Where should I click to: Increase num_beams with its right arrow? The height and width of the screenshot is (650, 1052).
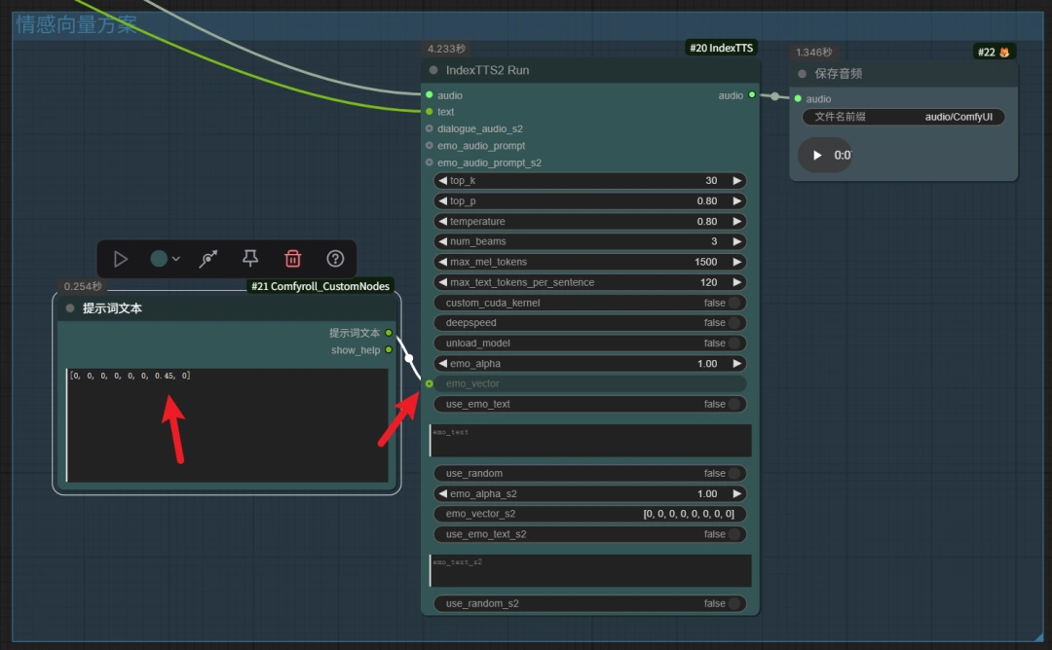coord(737,241)
